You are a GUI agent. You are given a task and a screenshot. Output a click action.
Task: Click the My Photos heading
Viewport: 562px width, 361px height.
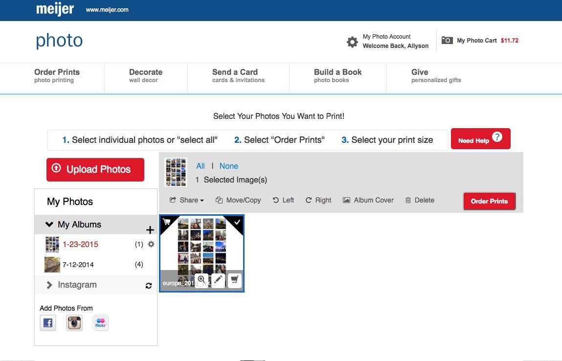pyautogui.click(x=70, y=202)
